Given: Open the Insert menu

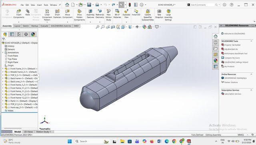Looking at the screenshot, I should coord(39,5).
